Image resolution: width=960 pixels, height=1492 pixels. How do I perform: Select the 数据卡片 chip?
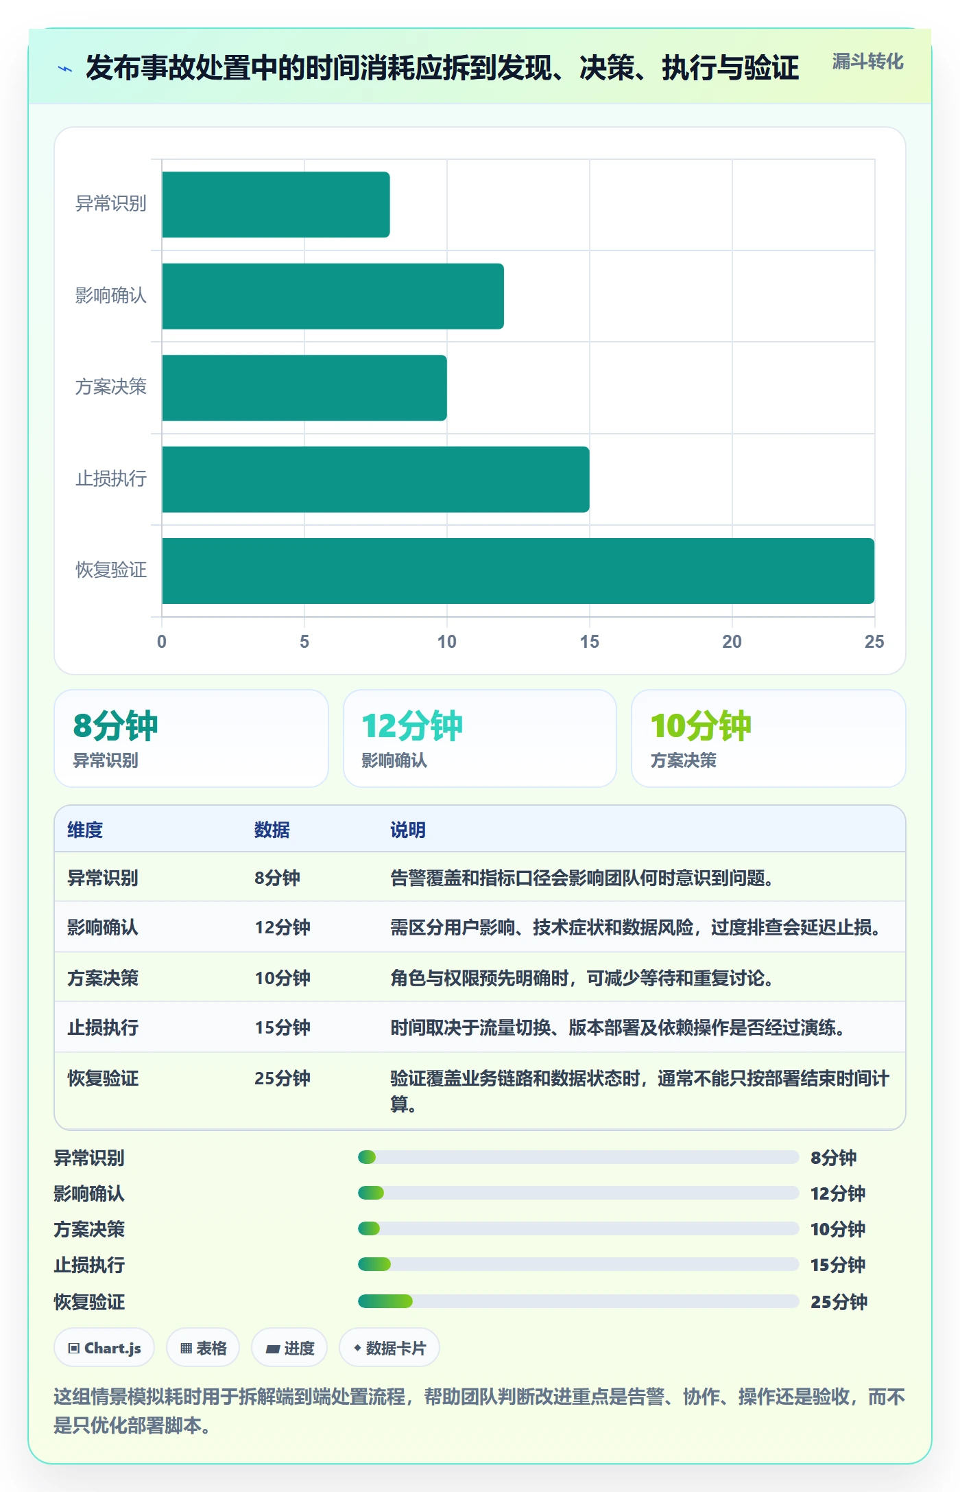[389, 1348]
